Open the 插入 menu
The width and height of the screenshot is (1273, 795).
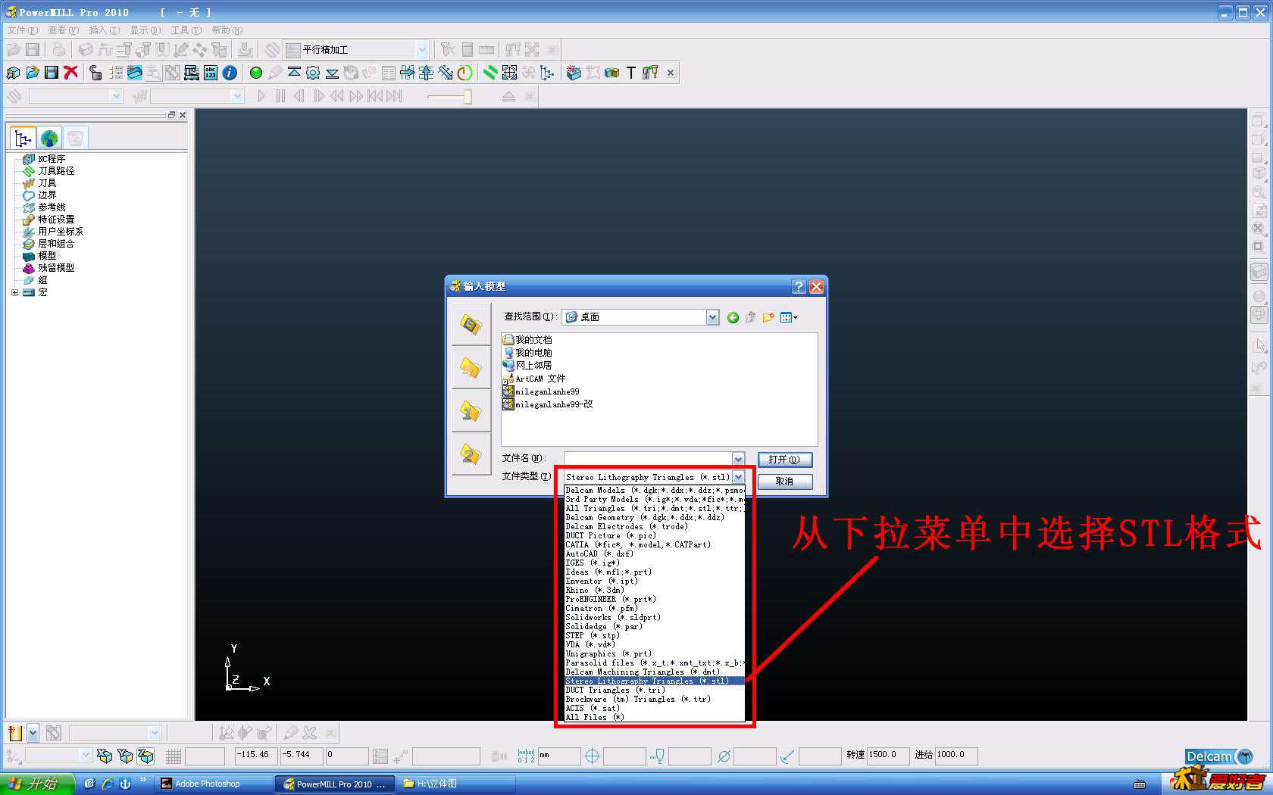104,30
